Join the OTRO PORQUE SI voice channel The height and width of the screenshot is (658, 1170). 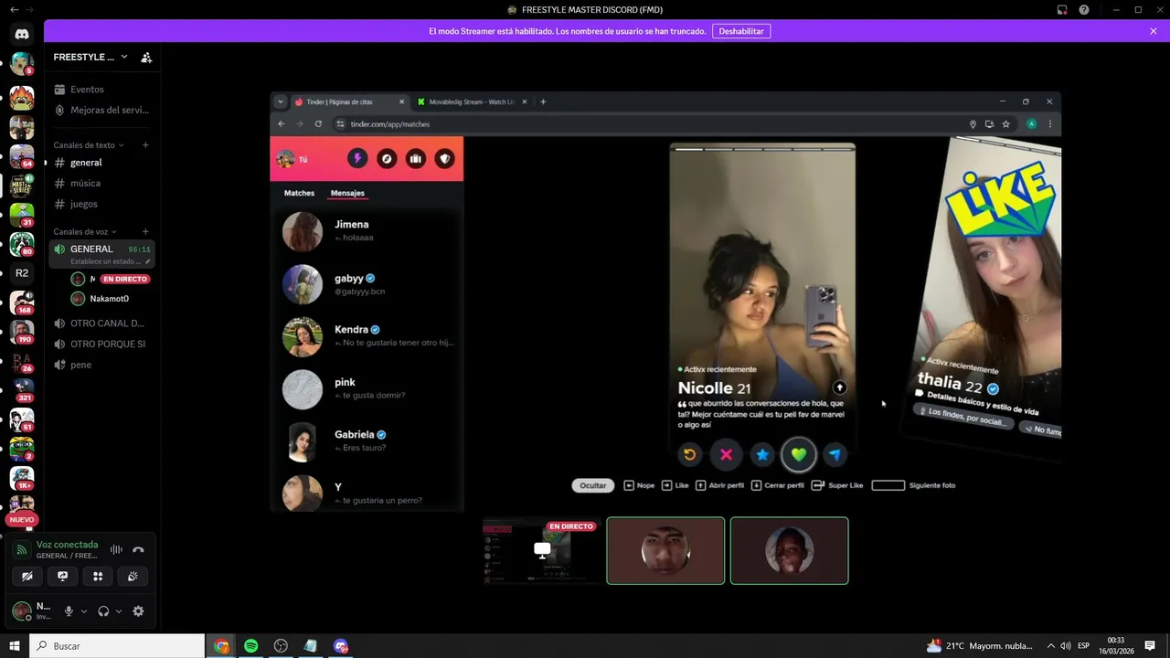102,344
